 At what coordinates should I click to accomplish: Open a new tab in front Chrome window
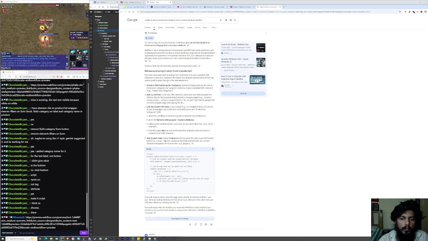click(284, 7)
